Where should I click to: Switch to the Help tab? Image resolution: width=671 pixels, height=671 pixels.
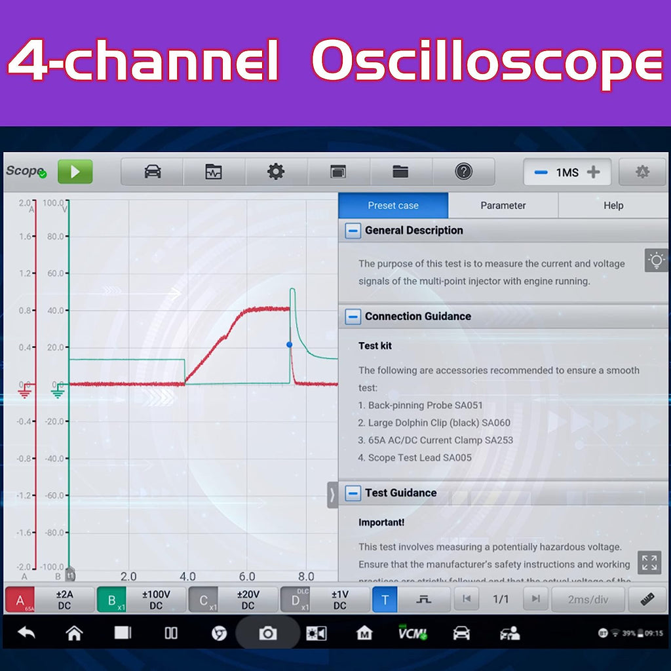pos(613,205)
